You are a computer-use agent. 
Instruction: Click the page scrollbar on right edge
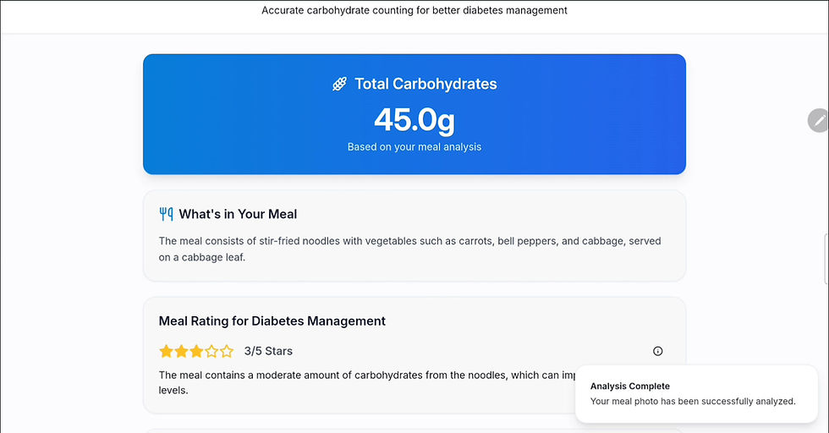[826, 259]
